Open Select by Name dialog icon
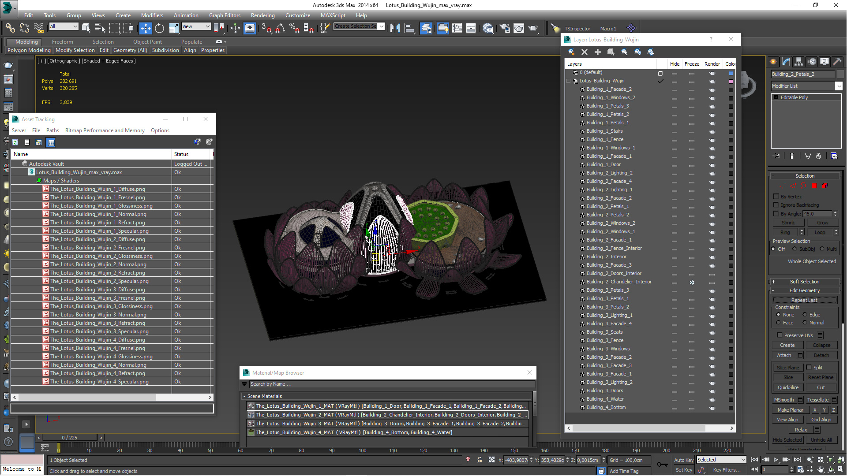 coord(100,28)
